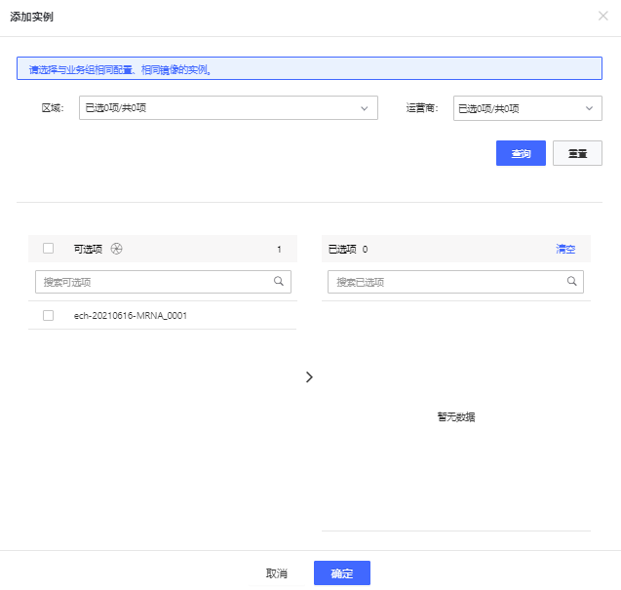Tick the select-all 可选项 checkbox

49,249
